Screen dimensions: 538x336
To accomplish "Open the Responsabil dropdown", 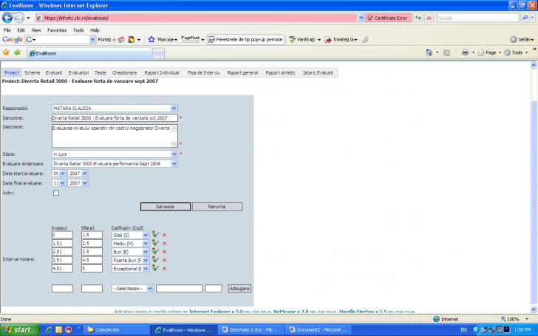I will (x=174, y=108).
